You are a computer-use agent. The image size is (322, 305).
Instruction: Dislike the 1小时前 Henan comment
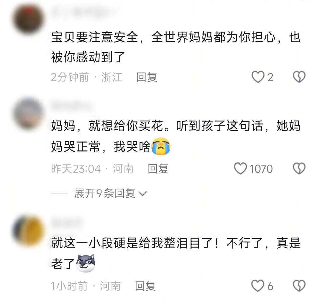click(299, 286)
